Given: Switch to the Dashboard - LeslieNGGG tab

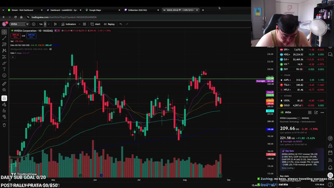Looking at the screenshot, I should [64, 10].
